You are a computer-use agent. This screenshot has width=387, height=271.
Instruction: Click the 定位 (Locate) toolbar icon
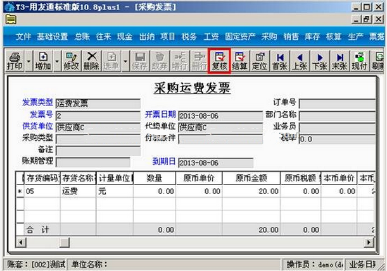[x=260, y=61]
